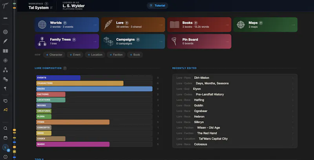Screen dimensions: 314x160
Task: Open Lore via the sidebar feather icon
Action: click(5, 41)
